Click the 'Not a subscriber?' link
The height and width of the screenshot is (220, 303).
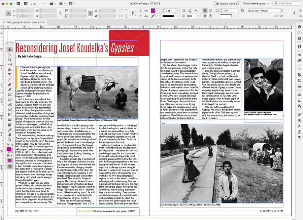coord(85,211)
